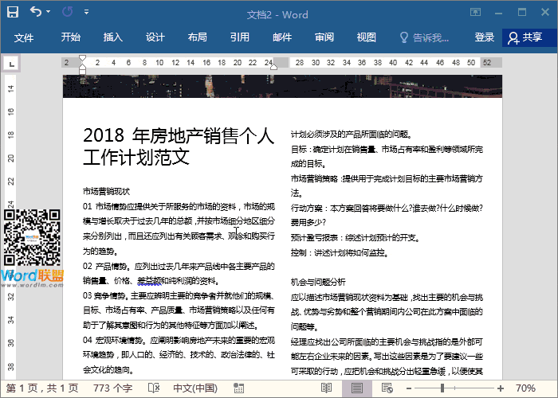The width and height of the screenshot is (558, 398).
Task: Click the zoom slider handle
Action: [442, 388]
